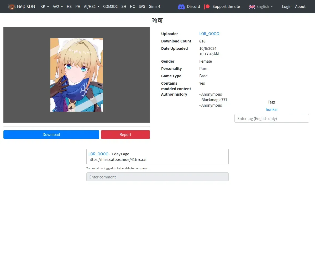Open the HC section
This screenshot has height=262, width=315.
coord(132,7)
